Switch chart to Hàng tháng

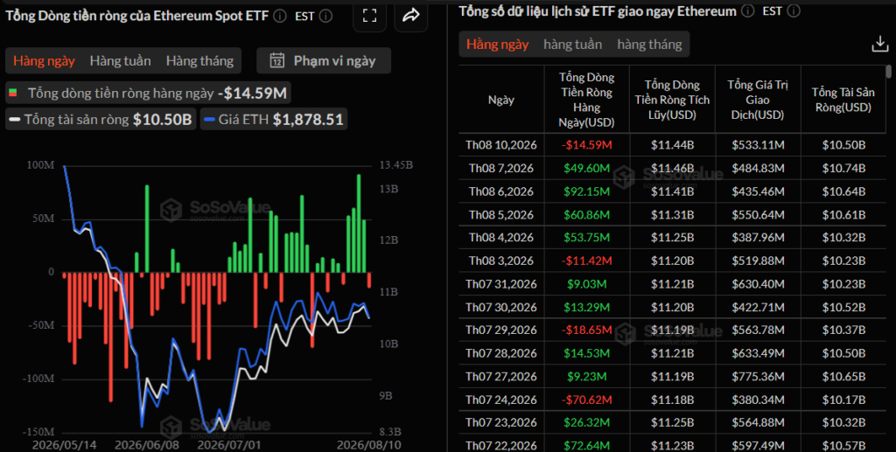[199, 60]
